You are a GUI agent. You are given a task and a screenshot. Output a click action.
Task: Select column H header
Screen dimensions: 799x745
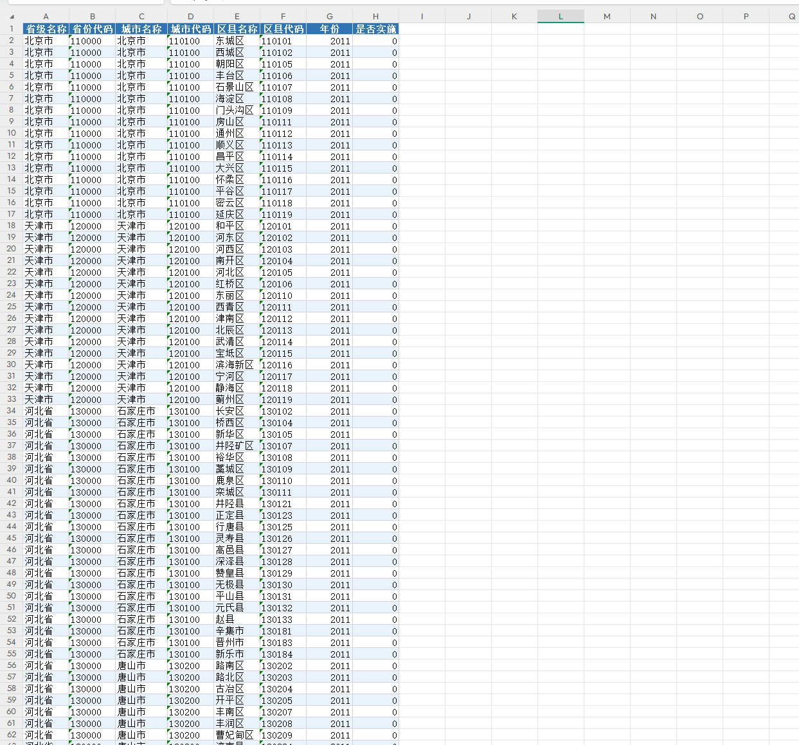tap(375, 17)
